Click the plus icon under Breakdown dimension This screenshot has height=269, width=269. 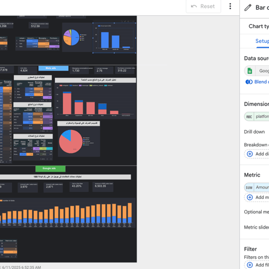coord(250,154)
